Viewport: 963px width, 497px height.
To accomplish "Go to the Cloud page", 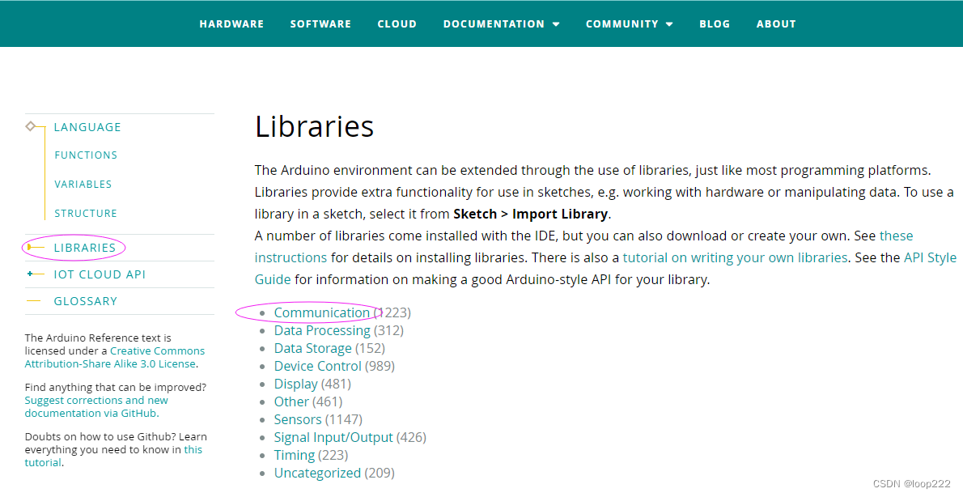I will click(397, 24).
